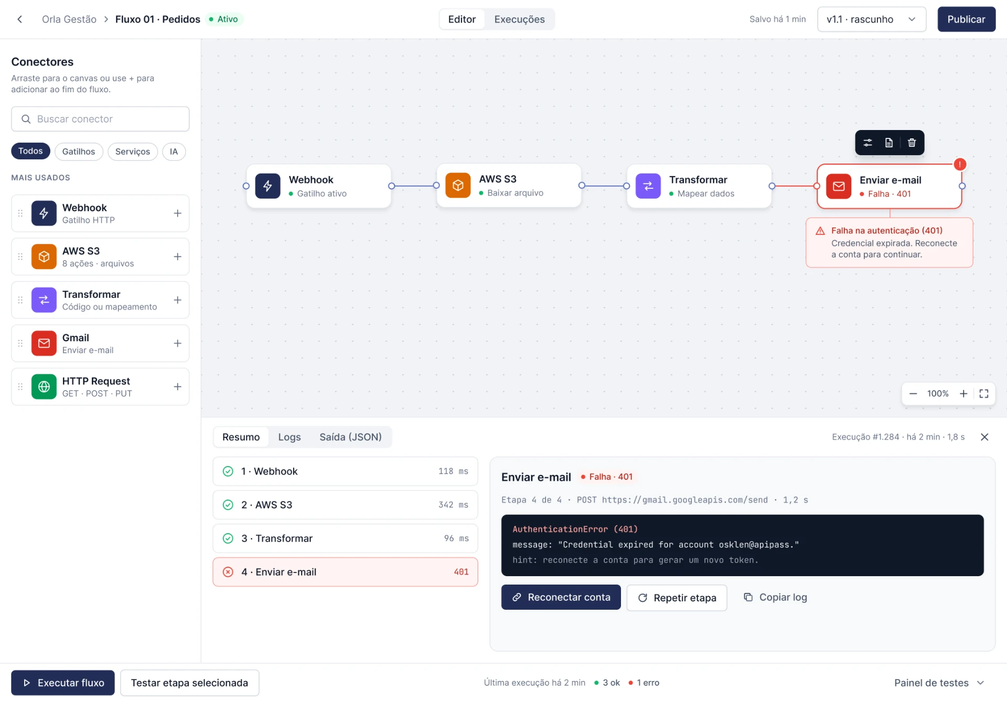Switch to the Editor tab
Image resolution: width=1007 pixels, height=702 pixels.
point(462,19)
